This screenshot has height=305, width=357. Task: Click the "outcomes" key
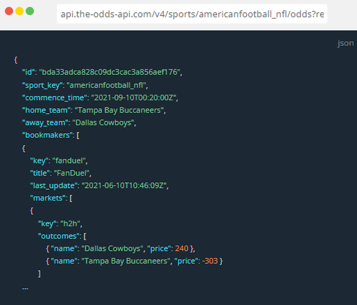point(59,236)
